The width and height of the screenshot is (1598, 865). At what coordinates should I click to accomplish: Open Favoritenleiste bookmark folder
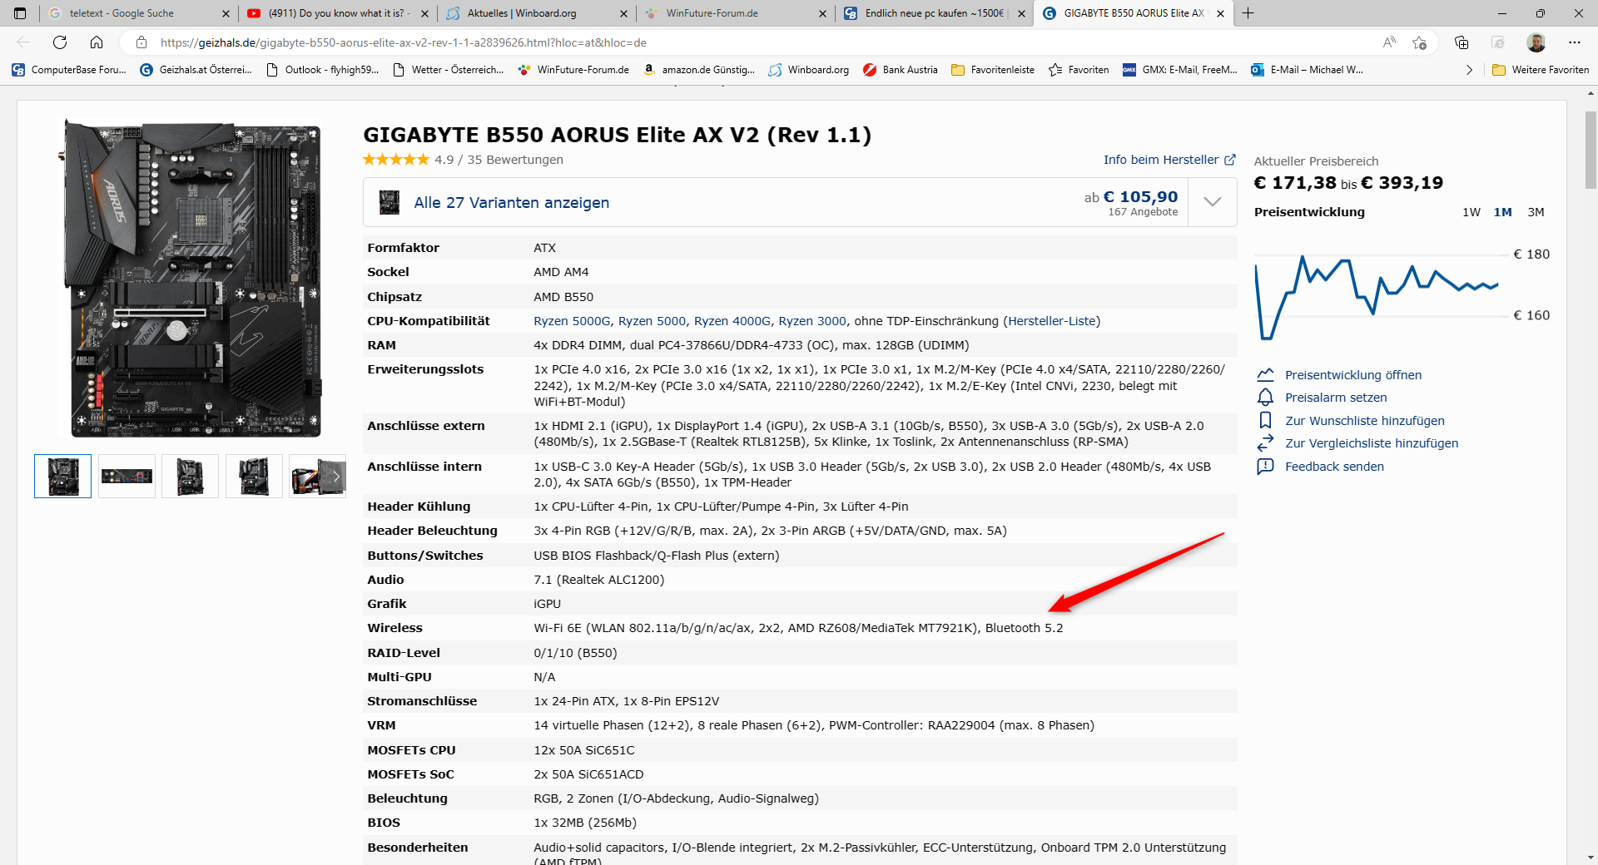click(x=993, y=70)
